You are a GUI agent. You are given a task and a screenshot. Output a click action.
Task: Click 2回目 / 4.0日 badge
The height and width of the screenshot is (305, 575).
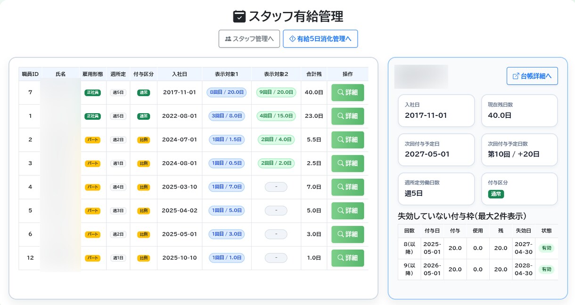click(x=276, y=140)
